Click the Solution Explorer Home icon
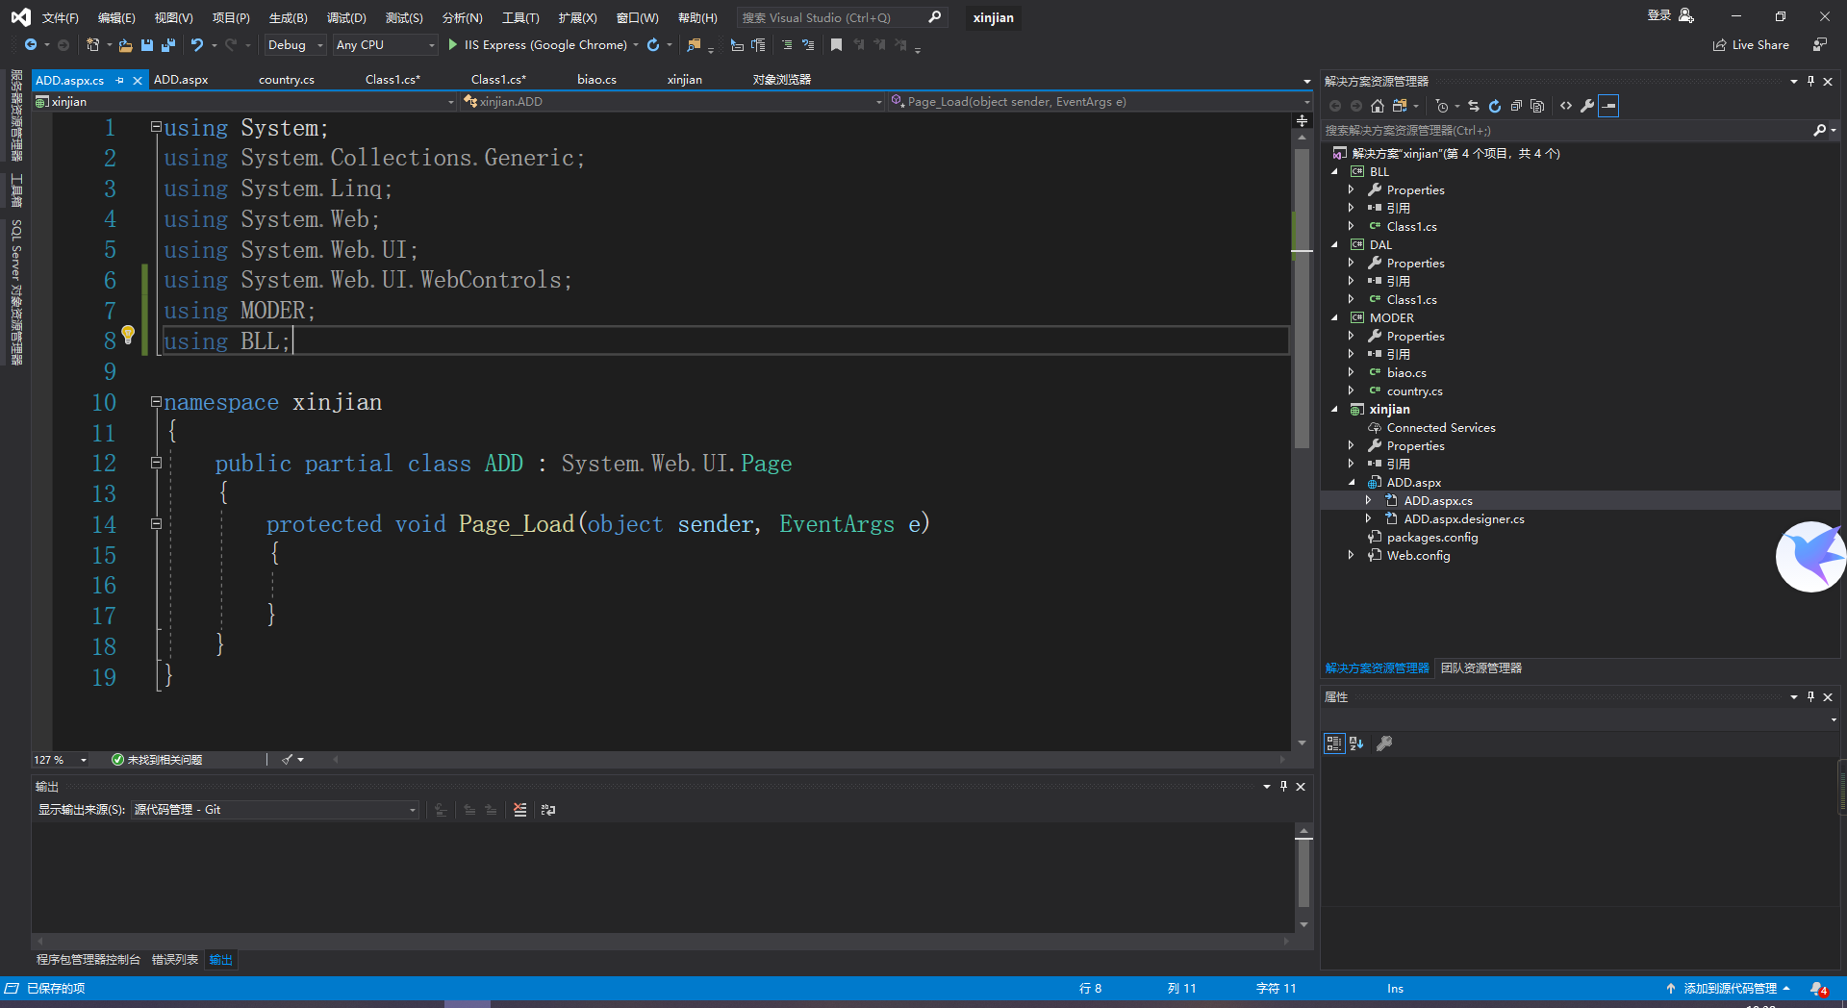This screenshot has width=1847, height=1008. tap(1378, 106)
